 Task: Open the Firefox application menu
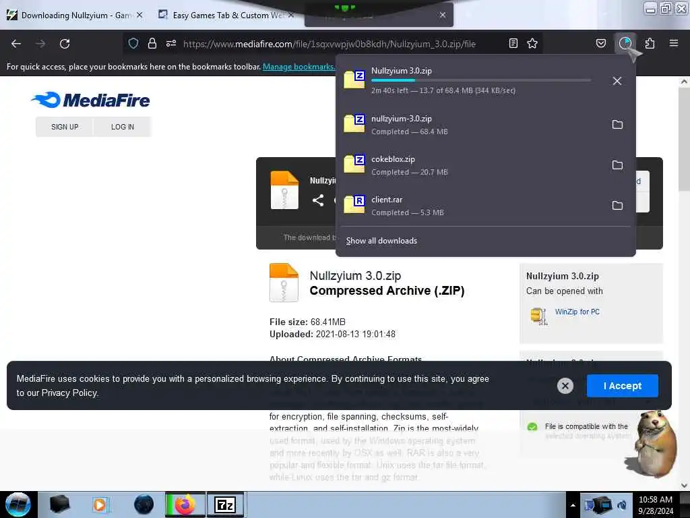click(674, 43)
